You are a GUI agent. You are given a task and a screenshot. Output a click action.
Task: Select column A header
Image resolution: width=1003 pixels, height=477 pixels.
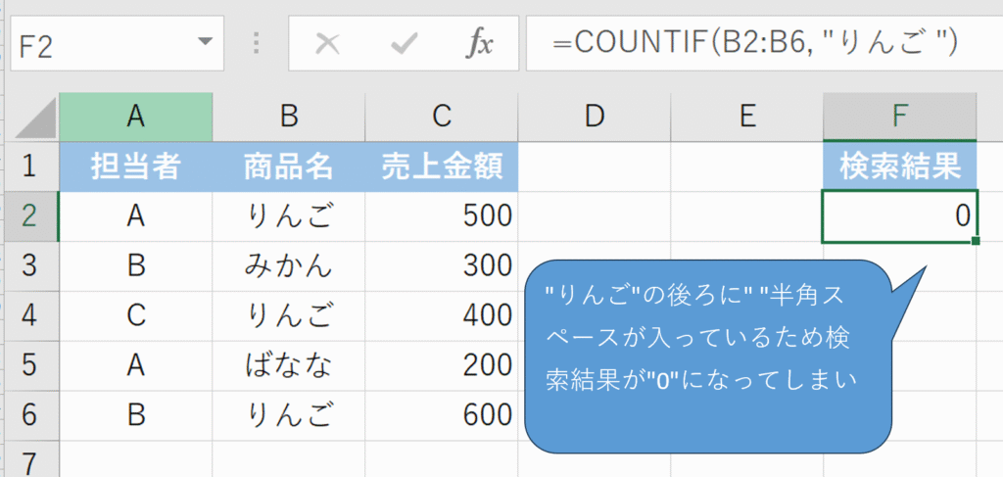pyautogui.click(x=135, y=117)
